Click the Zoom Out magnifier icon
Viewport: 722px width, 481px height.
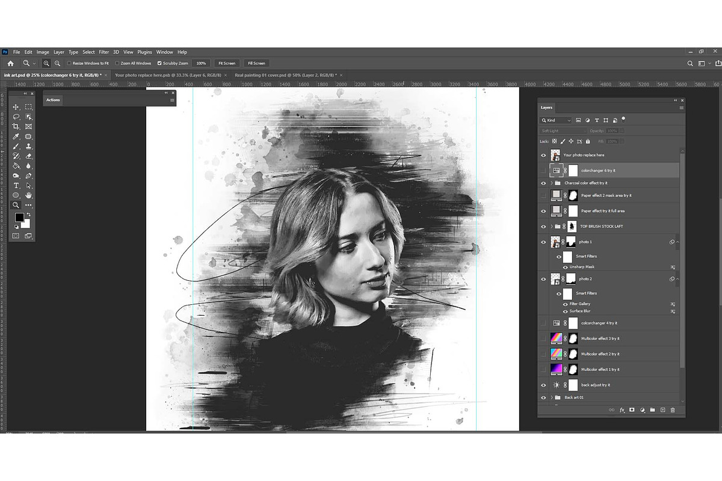[57, 63]
